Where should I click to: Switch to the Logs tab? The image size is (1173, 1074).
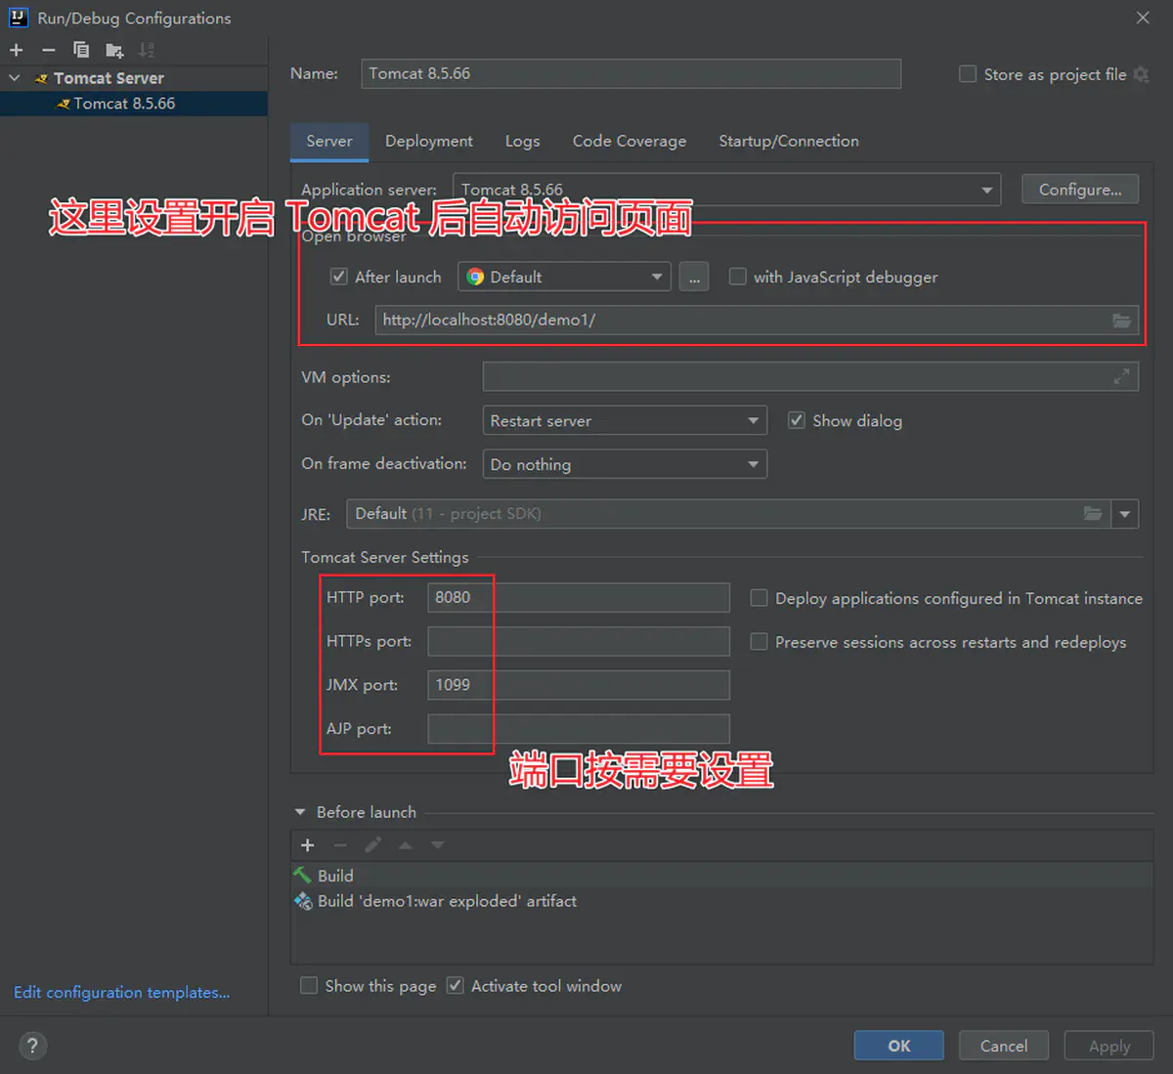[x=522, y=142]
